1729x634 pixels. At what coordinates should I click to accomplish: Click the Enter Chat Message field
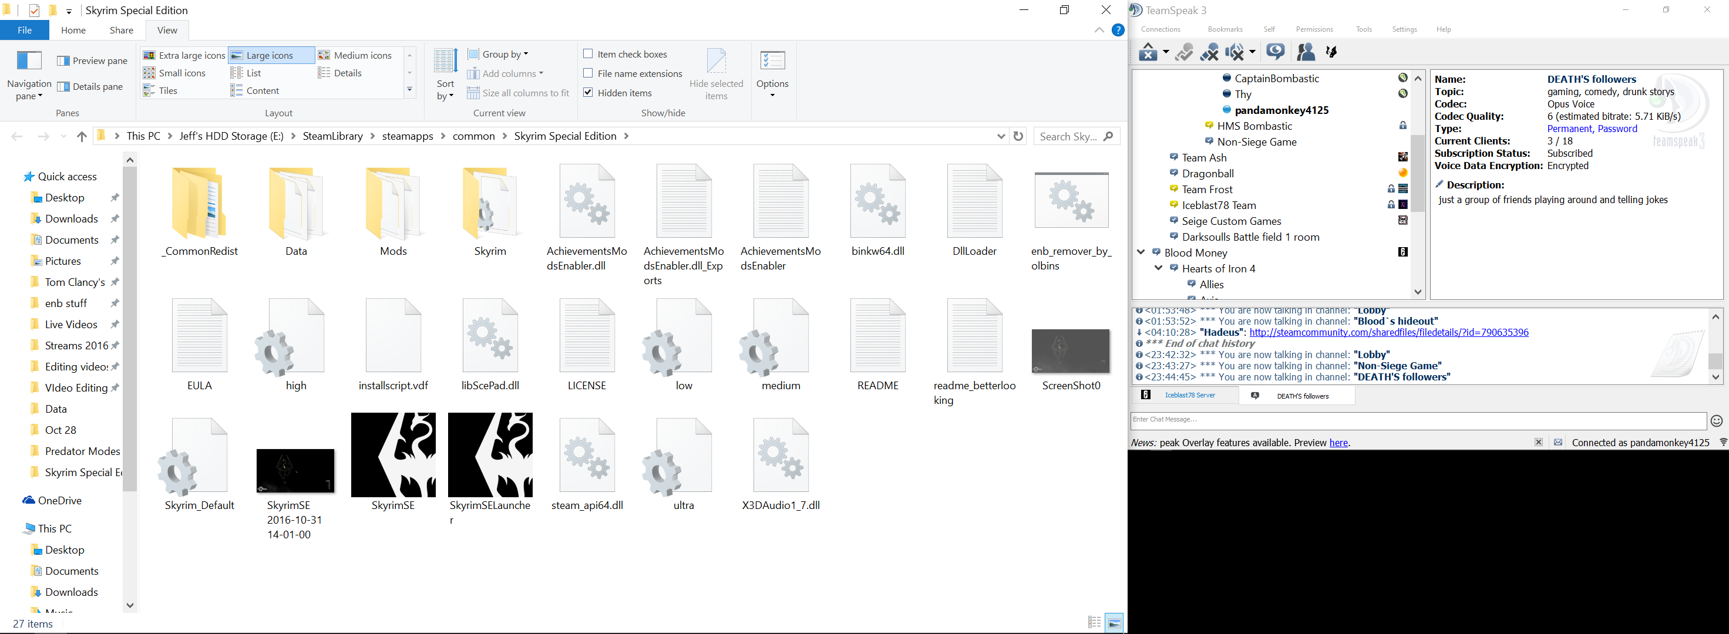tap(1418, 420)
